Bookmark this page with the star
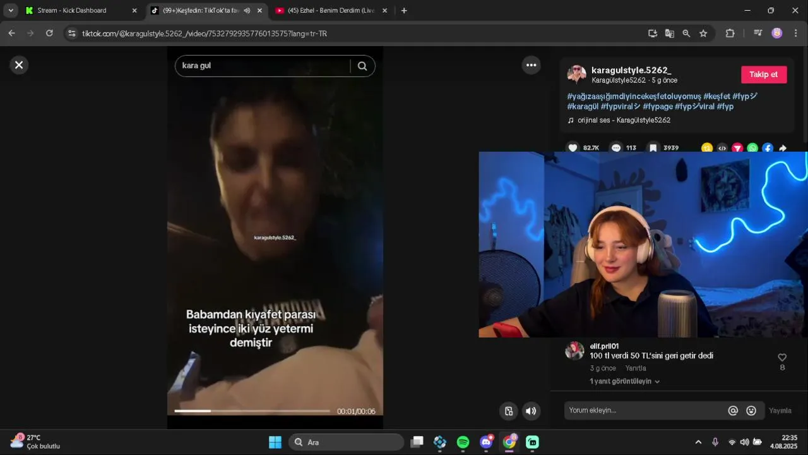The height and width of the screenshot is (455, 808). [x=703, y=33]
